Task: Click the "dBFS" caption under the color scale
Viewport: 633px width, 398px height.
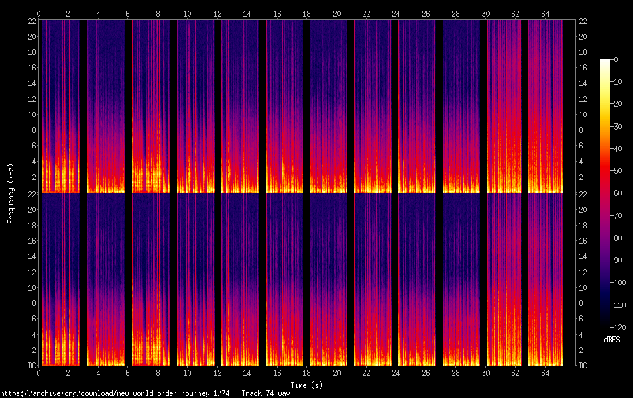Action: (x=612, y=340)
